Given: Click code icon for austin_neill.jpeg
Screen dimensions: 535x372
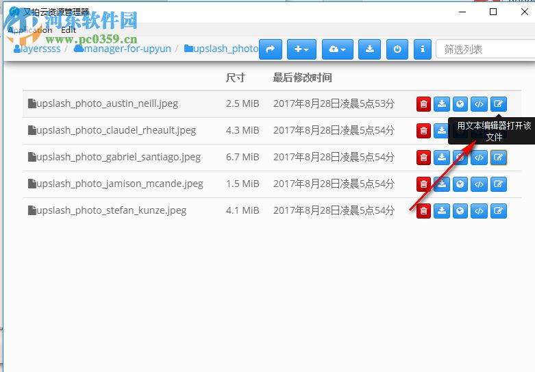Looking at the screenshot, I should click(x=479, y=104).
